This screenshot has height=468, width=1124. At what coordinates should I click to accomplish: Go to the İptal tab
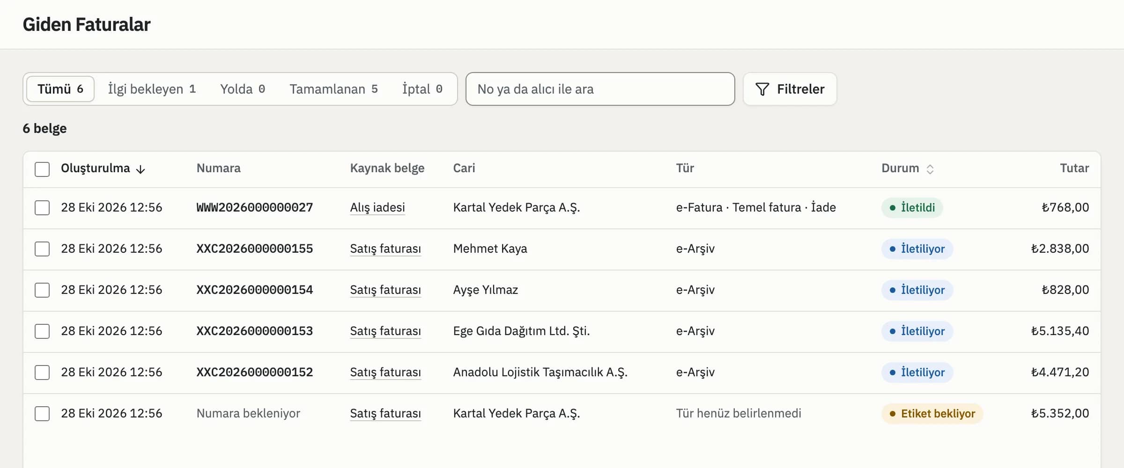click(422, 89)
